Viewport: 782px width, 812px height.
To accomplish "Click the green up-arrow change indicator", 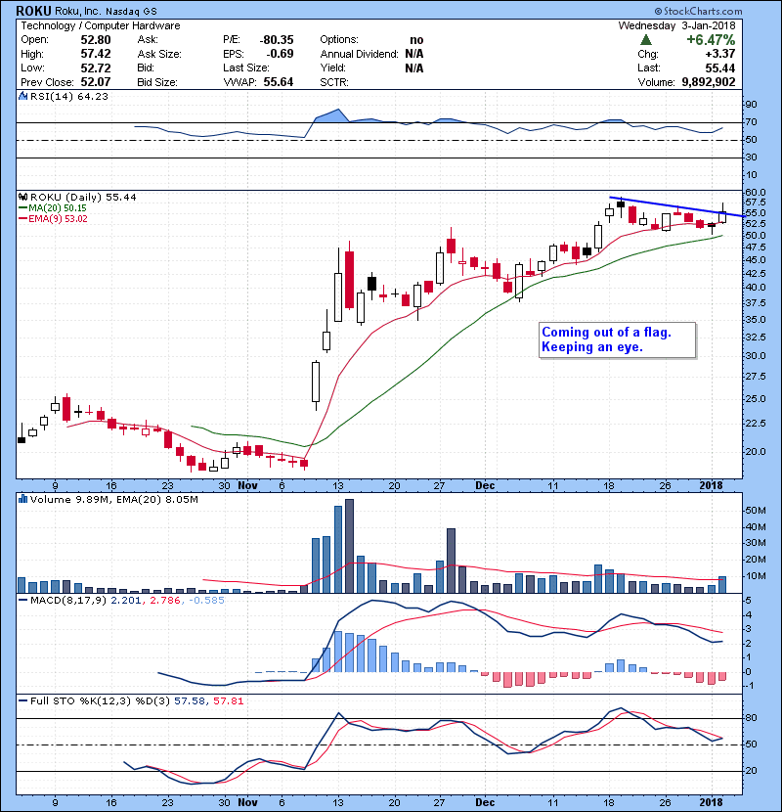I will (645, 40).
